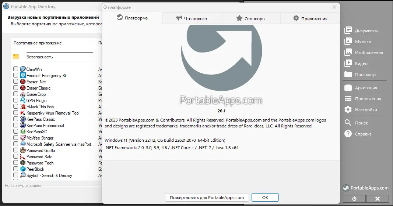Open Настройки text in sidebar
This screenshot has width=393, height=206.
[366, 110]
